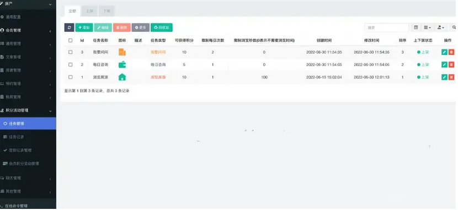This screenshot has width=458, height=210.
Task: Check the select-all checkbox in table header
Action: [71, 41]
